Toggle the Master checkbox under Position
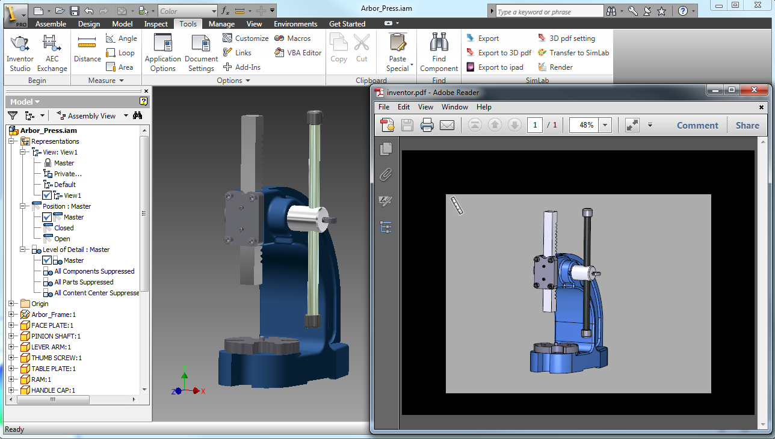This screenshot has height=439, width=775. click(x=47, y=217)
